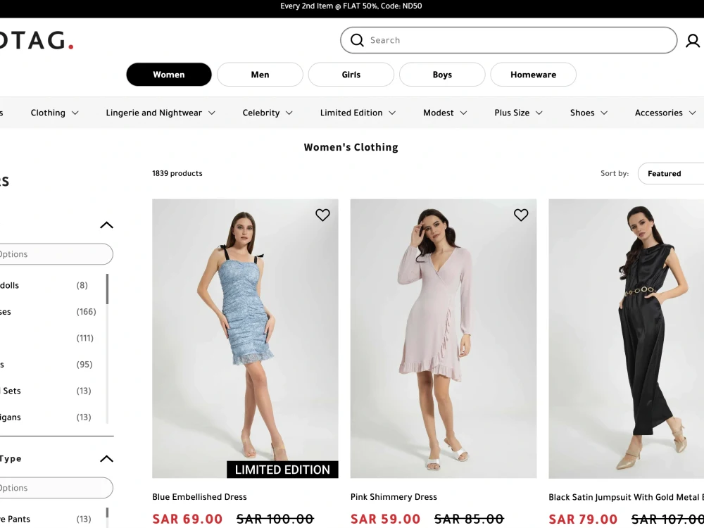Click the search magnifier icon
Viewport: 704px width, 528px height.
click(x=357, y=40)
